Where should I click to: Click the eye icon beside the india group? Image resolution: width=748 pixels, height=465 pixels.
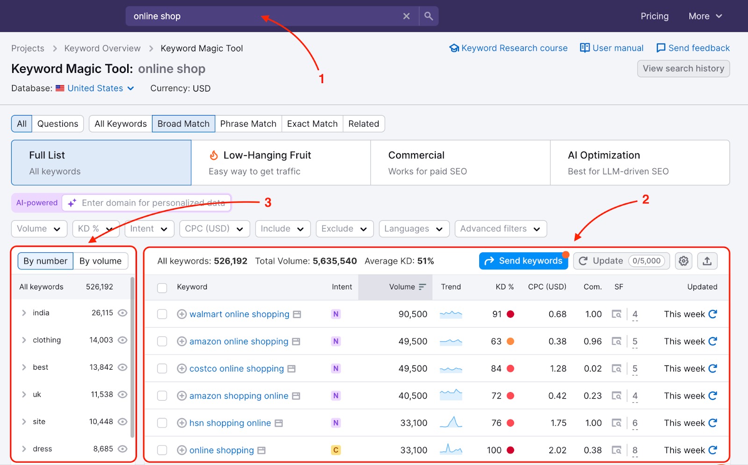[x=122, y=313]
